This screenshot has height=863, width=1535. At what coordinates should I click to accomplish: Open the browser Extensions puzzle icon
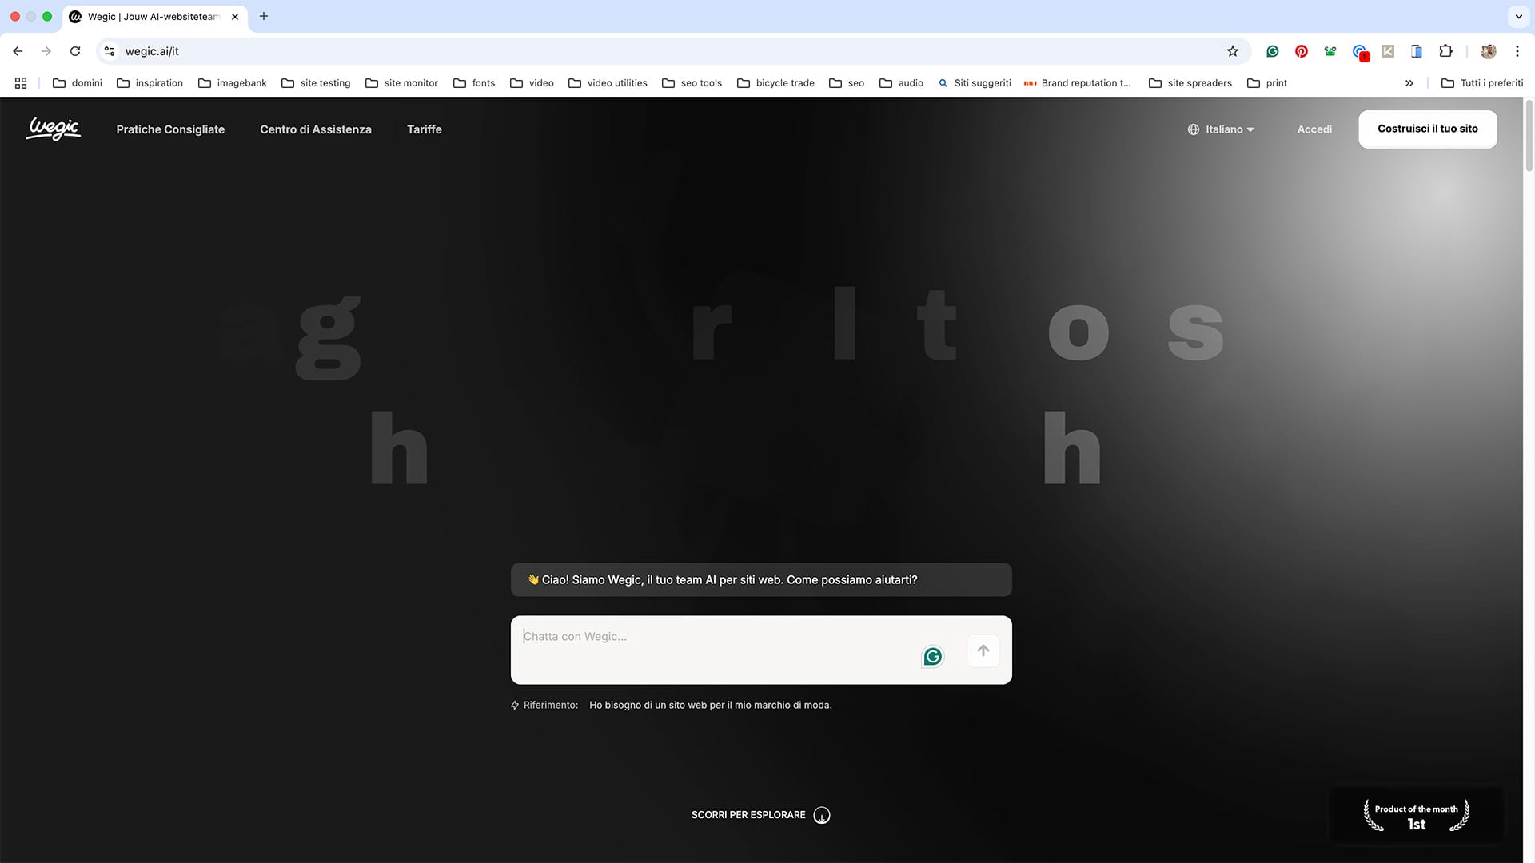click(1445, 51)
